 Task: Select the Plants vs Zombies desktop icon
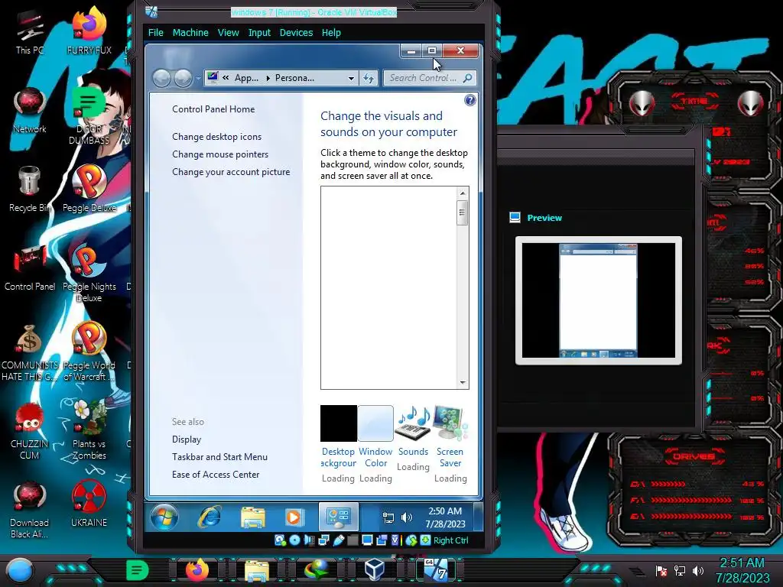(89, 430)
